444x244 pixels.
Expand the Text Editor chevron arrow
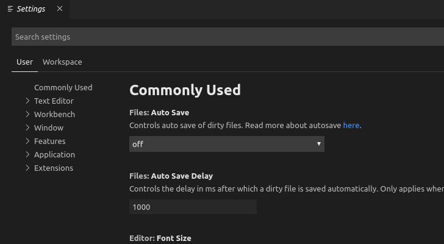[27, 101]
